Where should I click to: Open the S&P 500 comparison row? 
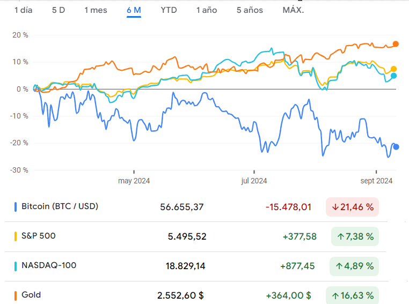[38, 235]
